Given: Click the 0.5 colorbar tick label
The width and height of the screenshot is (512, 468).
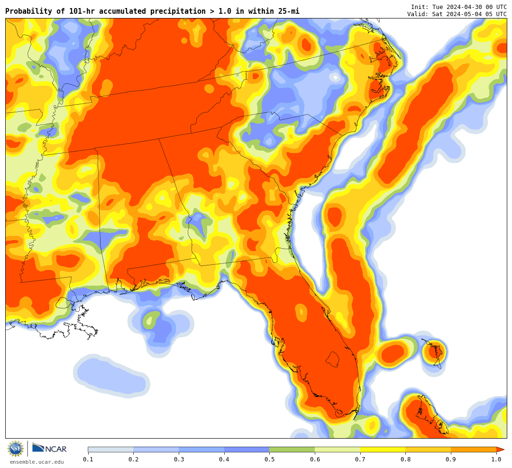Looking at the screenshot, I should pyautogui.click(x=269, y=459).
